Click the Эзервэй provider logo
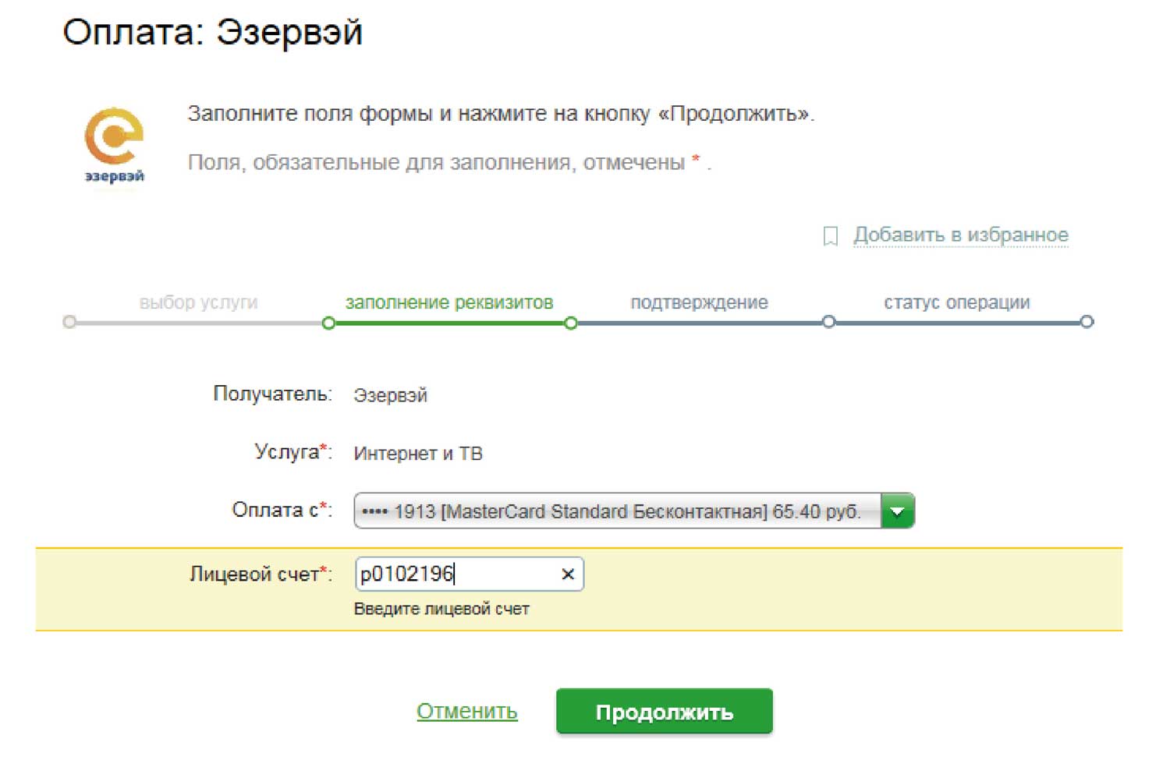 pos(114,146)
